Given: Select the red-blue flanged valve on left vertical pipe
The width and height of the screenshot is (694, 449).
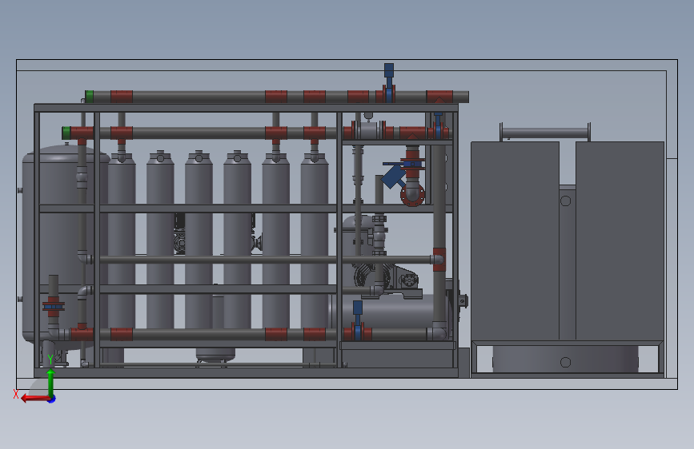Looking at the screenshot, I should pyautogui.click(x=54, y=306).
